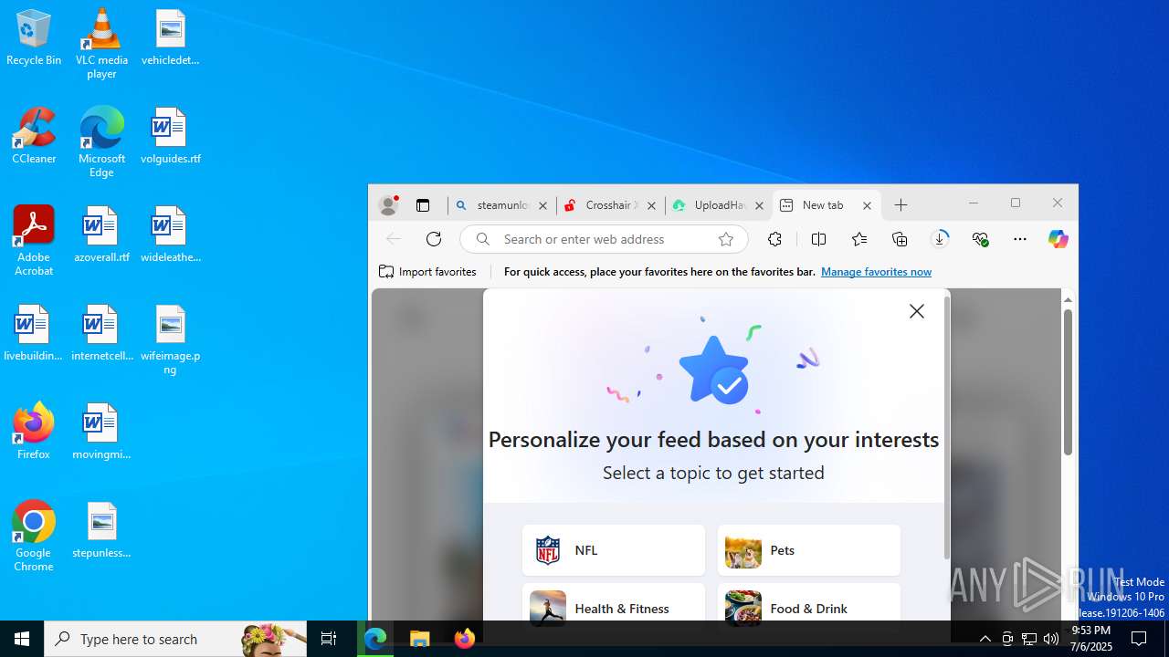Select Adobe Acrobat desktop icon
1169x657 pixels.
(34, 241)
